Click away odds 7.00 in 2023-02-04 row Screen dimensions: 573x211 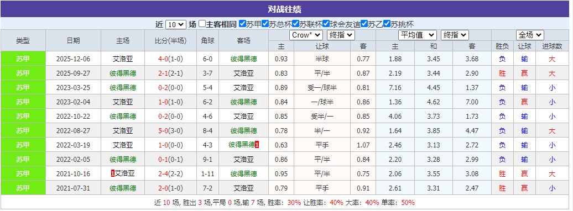(x=472, y=102)
